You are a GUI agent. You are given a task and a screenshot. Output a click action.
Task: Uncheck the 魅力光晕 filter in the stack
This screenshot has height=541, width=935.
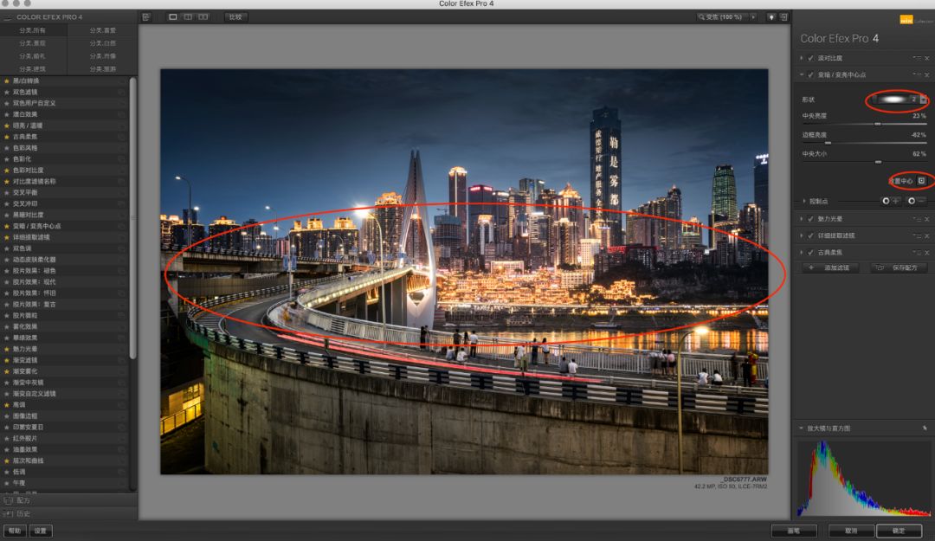810,220
